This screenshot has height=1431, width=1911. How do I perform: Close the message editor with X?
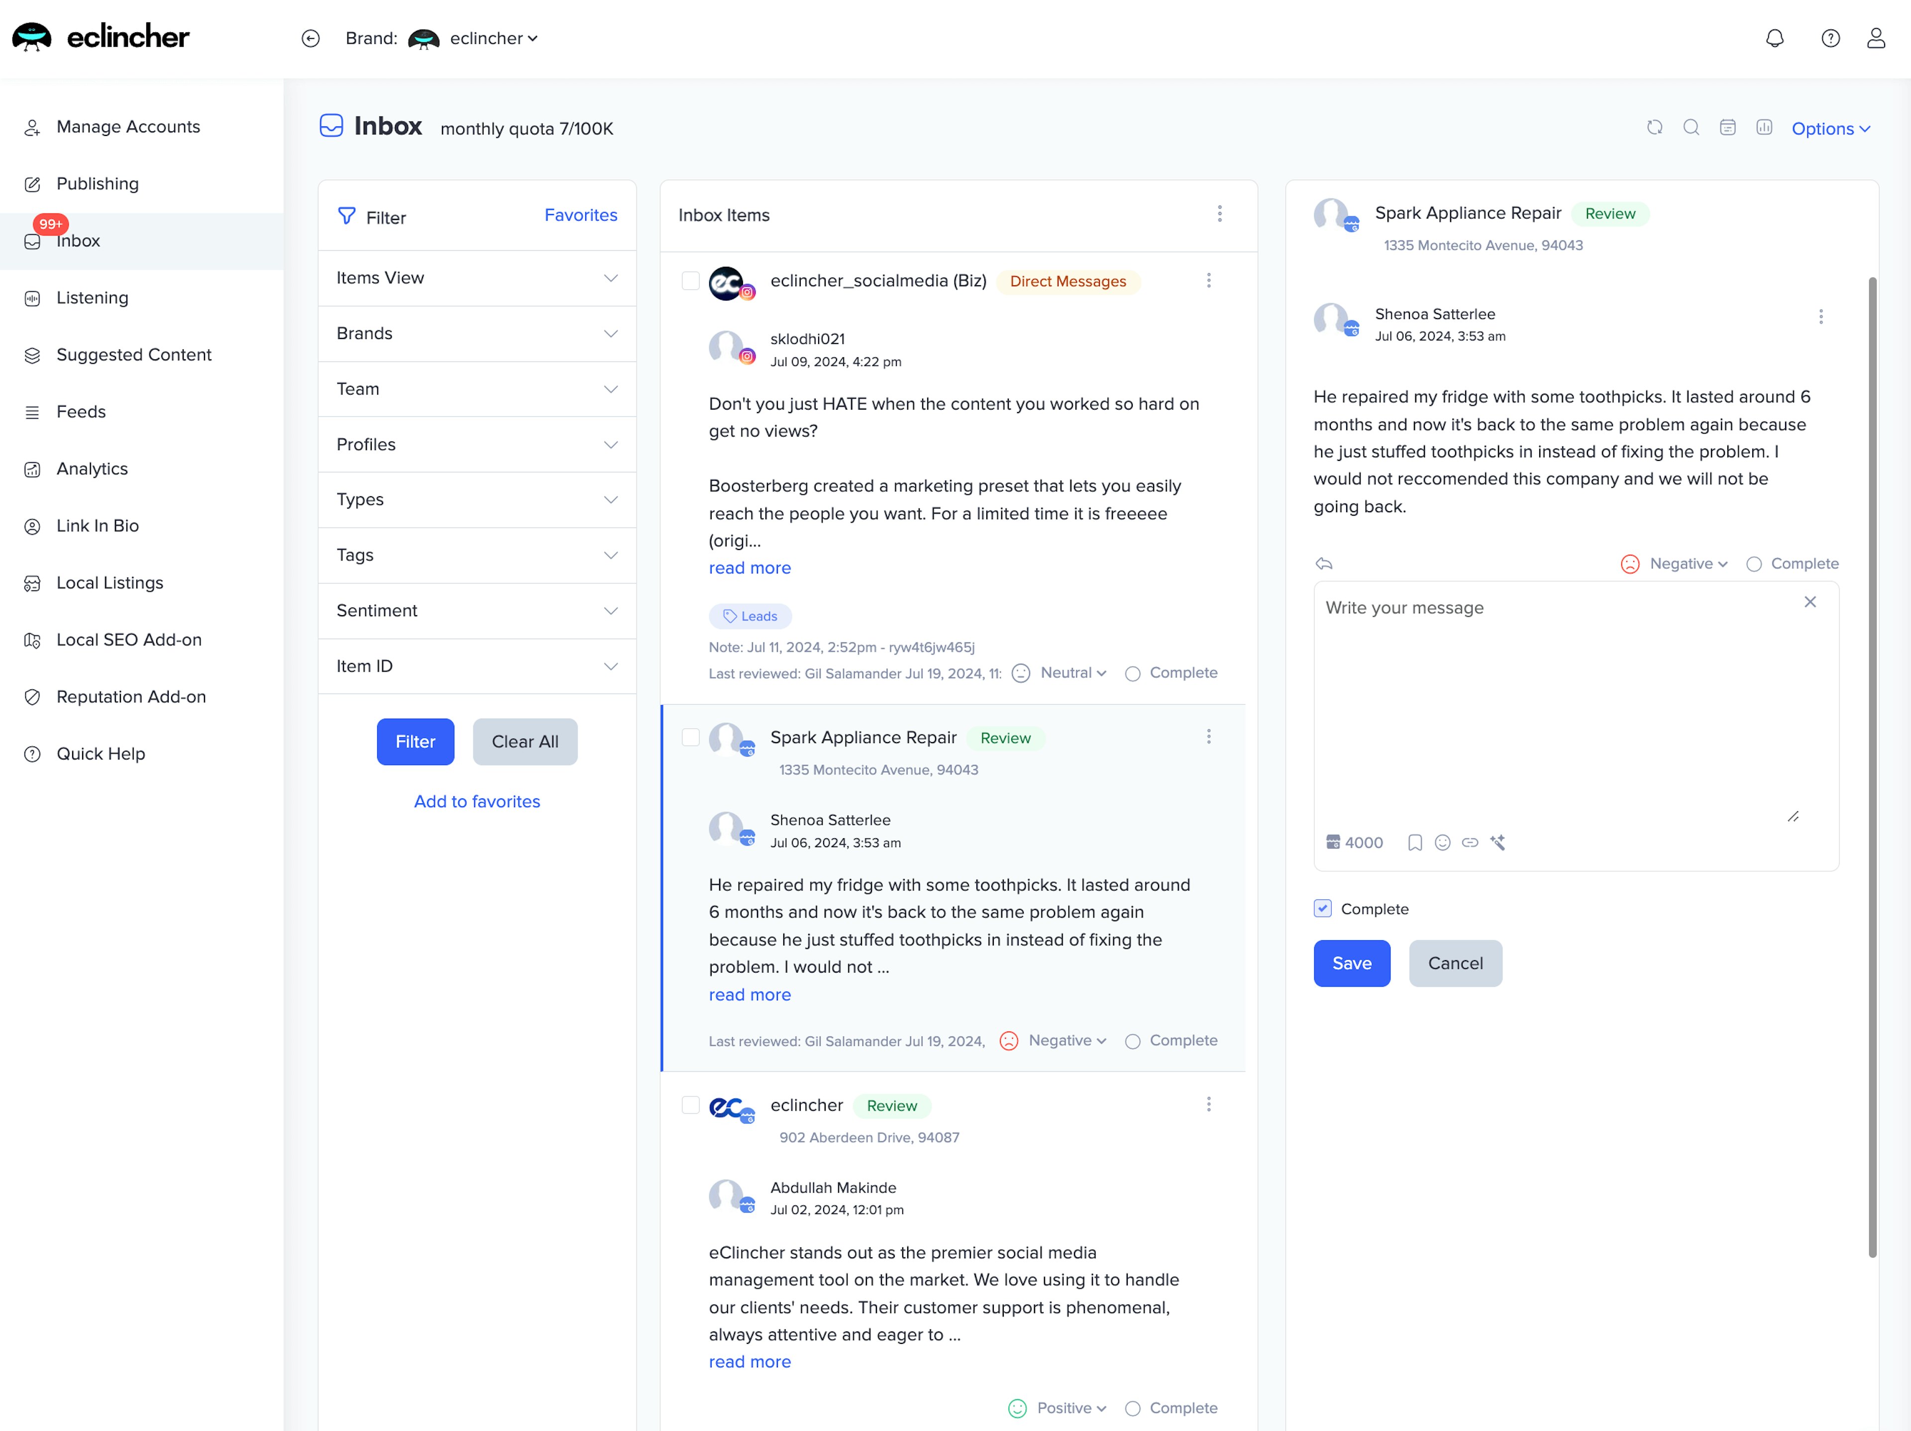pyautogui.click(x=1810, y=601)
